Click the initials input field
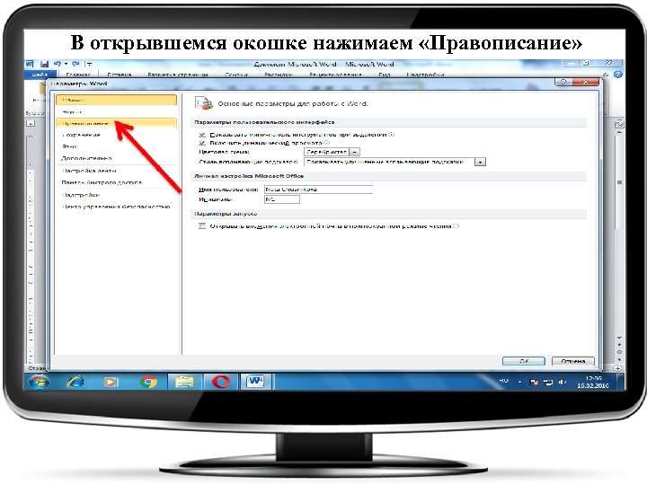This screenshot has width=647, height=485. 282,199
